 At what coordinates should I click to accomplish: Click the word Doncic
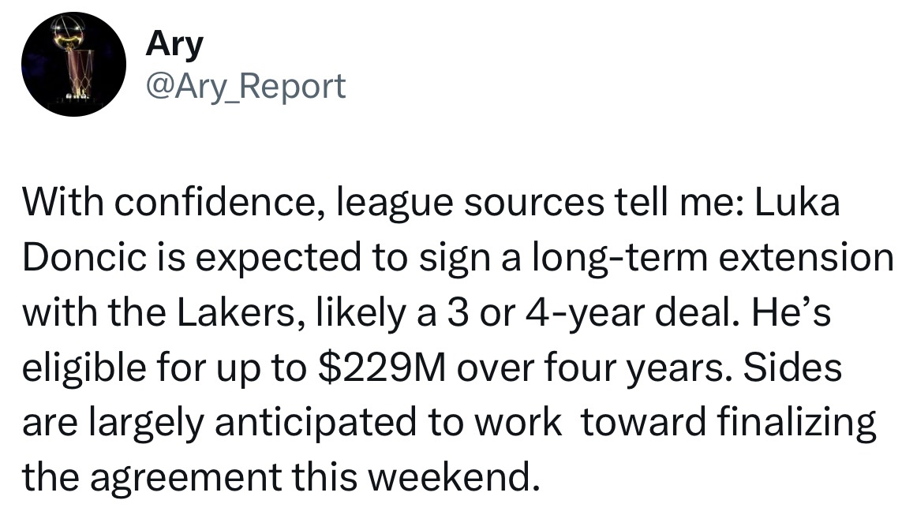pos(84,257)
